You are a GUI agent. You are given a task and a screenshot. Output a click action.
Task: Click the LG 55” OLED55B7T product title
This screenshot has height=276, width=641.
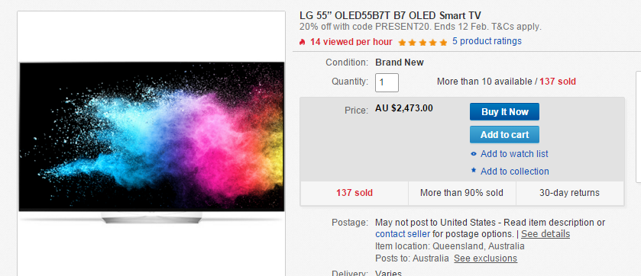coord(390,16)
